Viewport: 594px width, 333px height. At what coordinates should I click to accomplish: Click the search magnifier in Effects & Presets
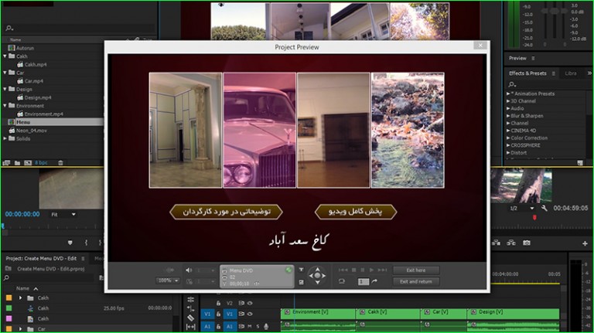512,84
